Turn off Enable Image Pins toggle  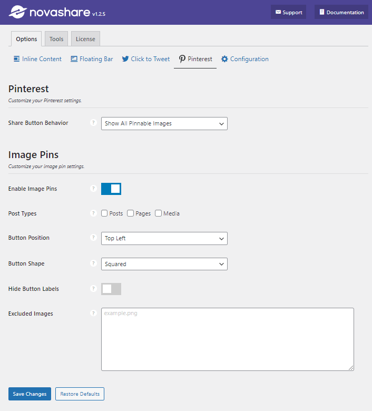click(x=111, y=189)
